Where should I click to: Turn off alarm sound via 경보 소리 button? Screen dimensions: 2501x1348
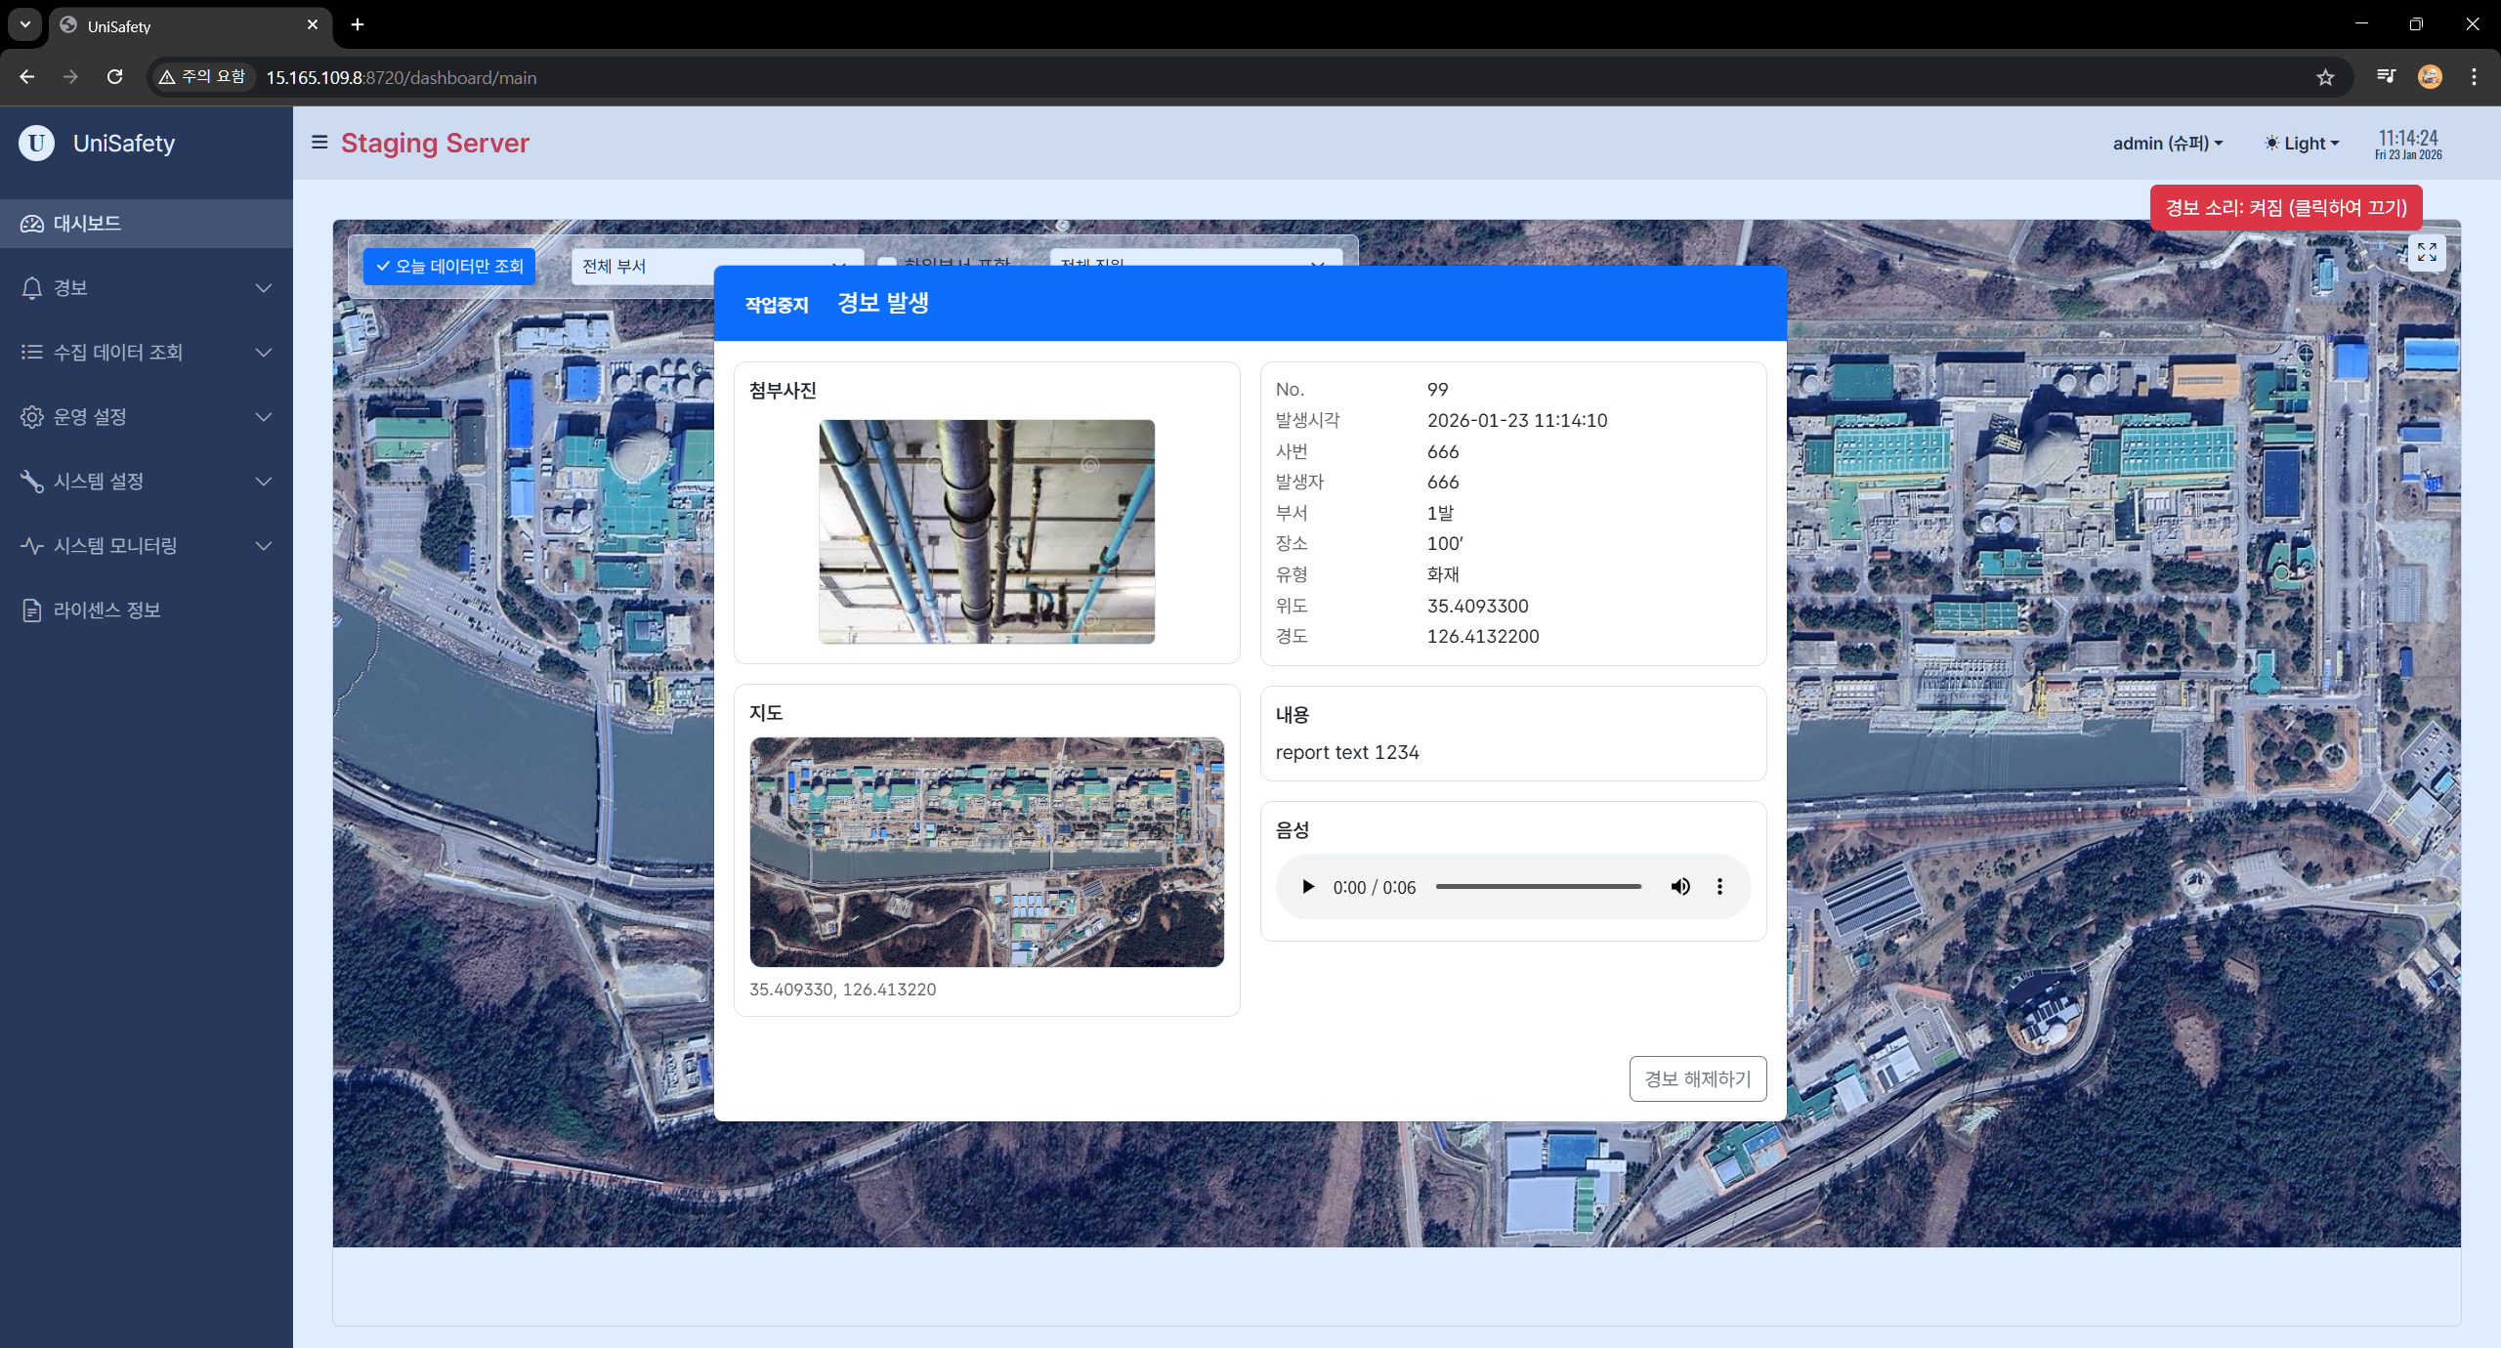click(2286, 208)
